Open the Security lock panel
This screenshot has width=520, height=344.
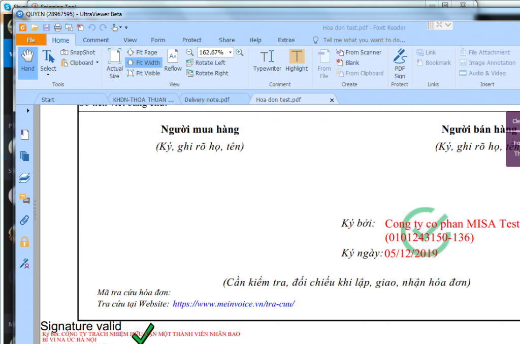(25, 242)
